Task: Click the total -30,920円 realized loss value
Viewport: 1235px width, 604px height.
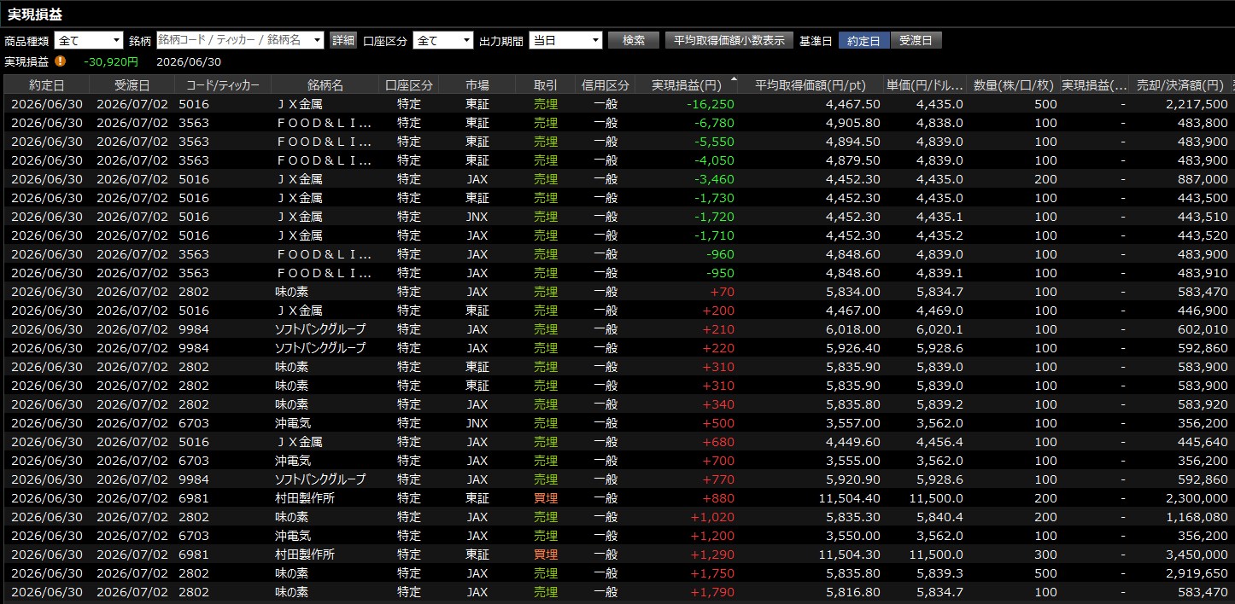Action: coord(111,61)
